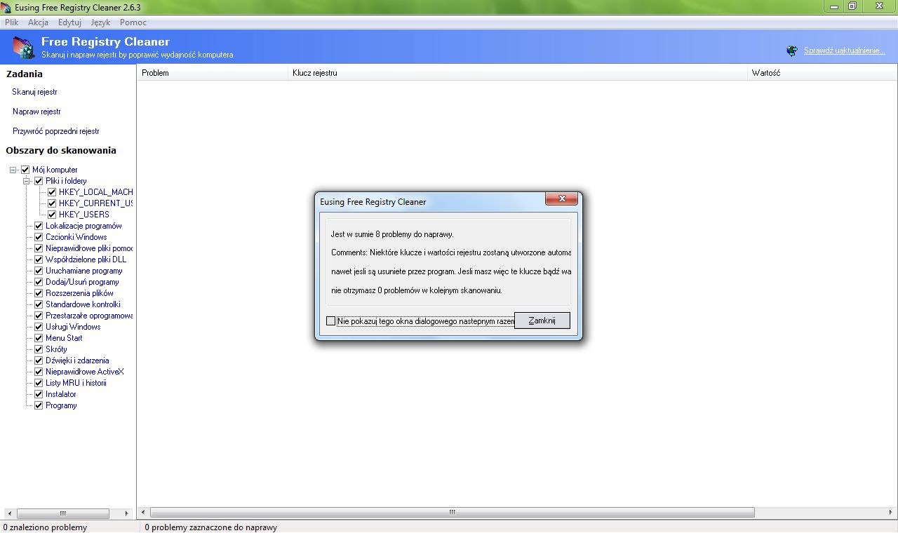
Task: Uncheck the Pliki i foldery checkbox
Action: pos(39,181)
